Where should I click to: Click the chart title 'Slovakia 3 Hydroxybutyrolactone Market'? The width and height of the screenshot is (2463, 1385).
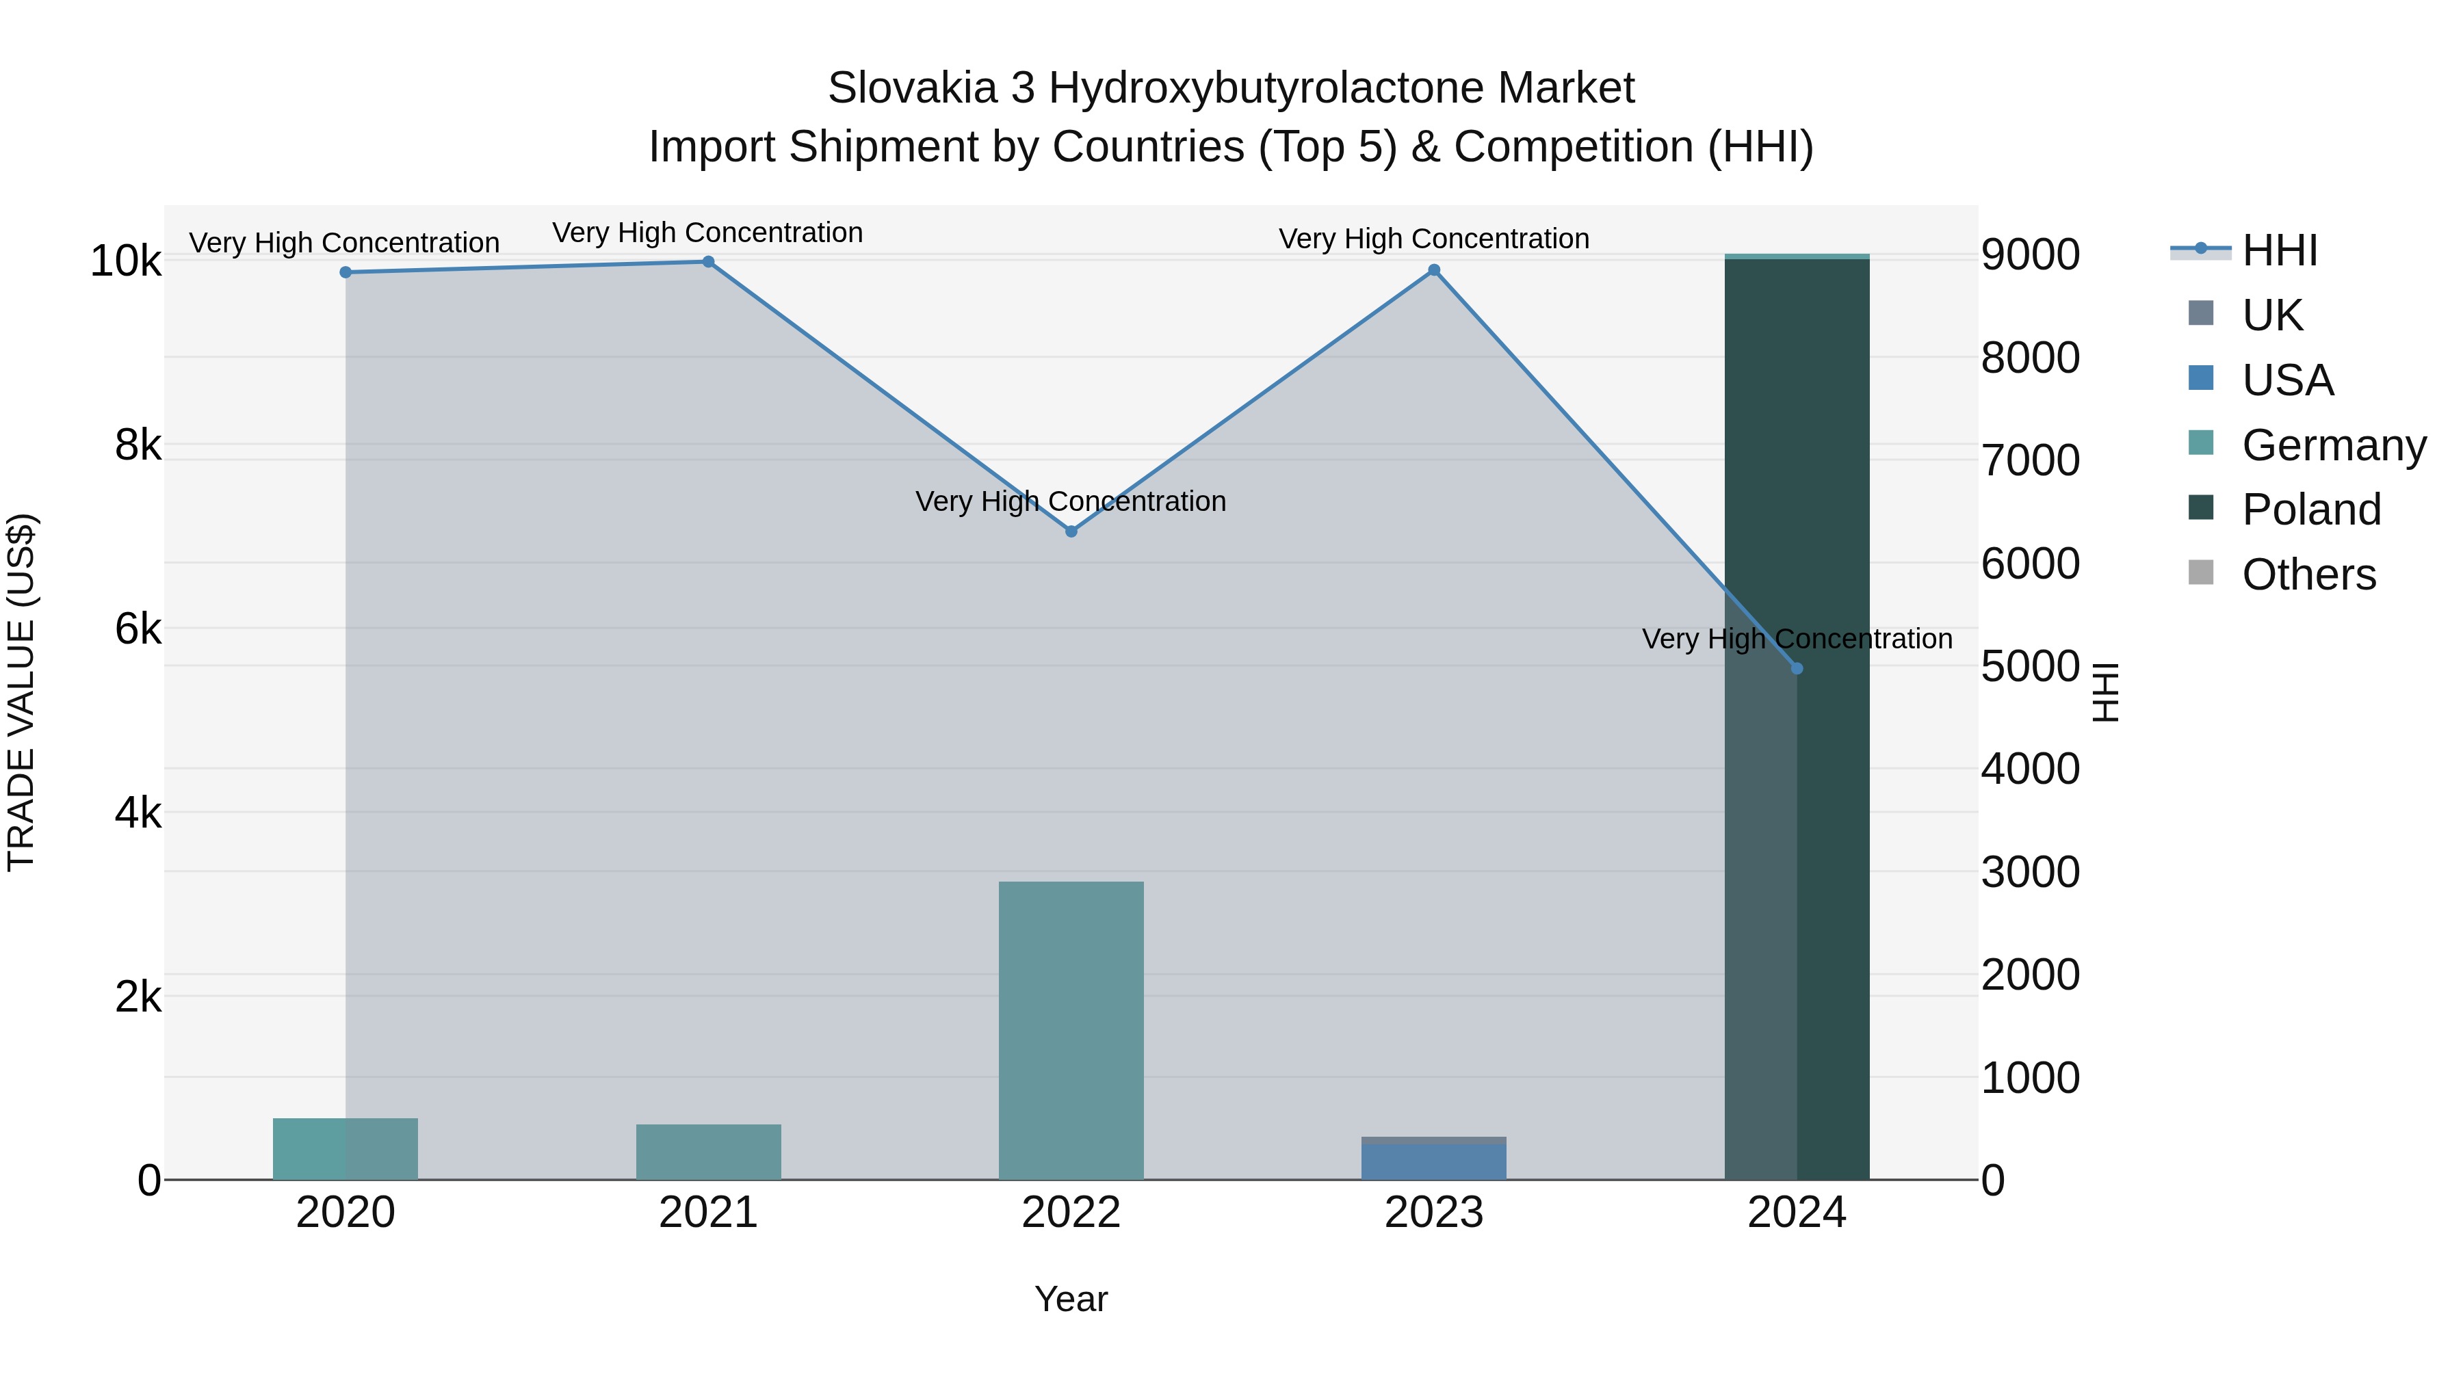[1231, 88]
